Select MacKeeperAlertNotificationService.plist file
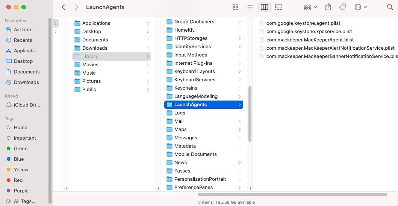 [x=327, y=48]
